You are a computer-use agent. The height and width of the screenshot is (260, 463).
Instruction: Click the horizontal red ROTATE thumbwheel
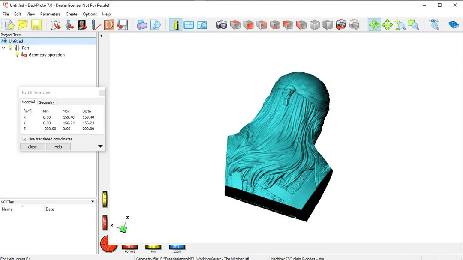coord(130,247)
